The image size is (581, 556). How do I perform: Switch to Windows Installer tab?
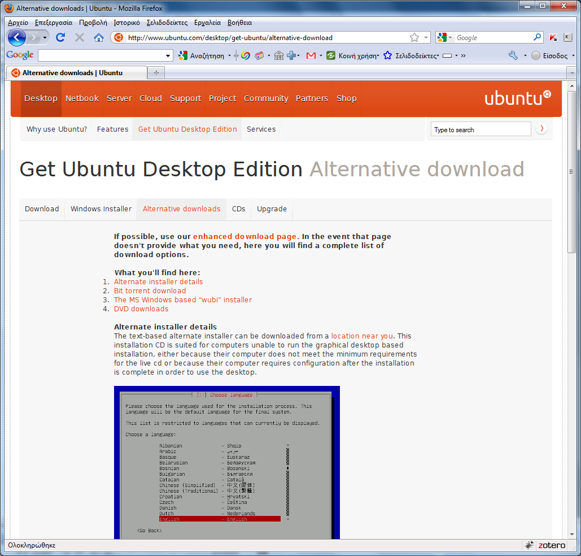pos(101,209)
